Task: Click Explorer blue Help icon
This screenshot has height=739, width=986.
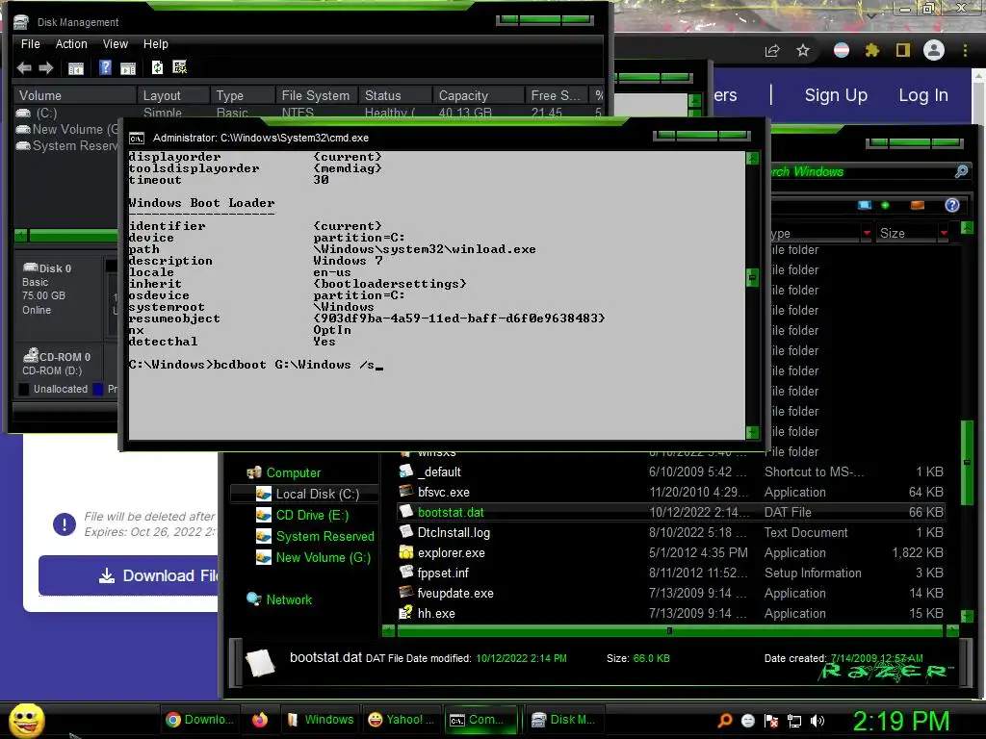Action: pos(952,205)
